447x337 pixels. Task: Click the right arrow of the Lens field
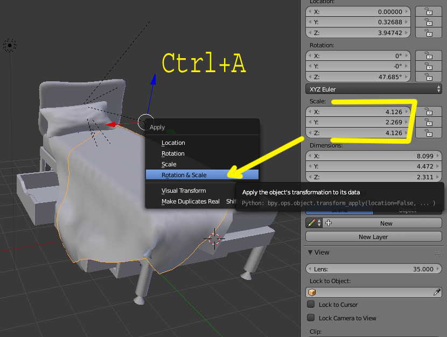[x=438, y=269]
